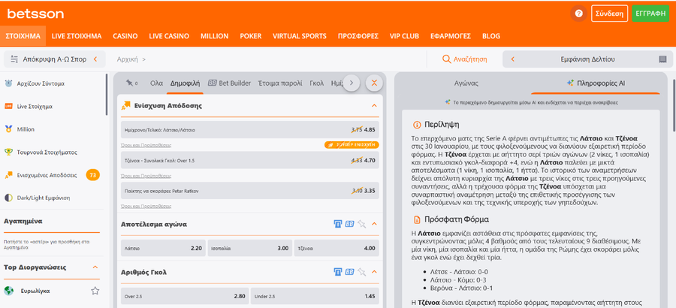
Task: Collapse the Απόκρυψη Α-Ω Σπορ sidebar
Action: click(54, 59)
